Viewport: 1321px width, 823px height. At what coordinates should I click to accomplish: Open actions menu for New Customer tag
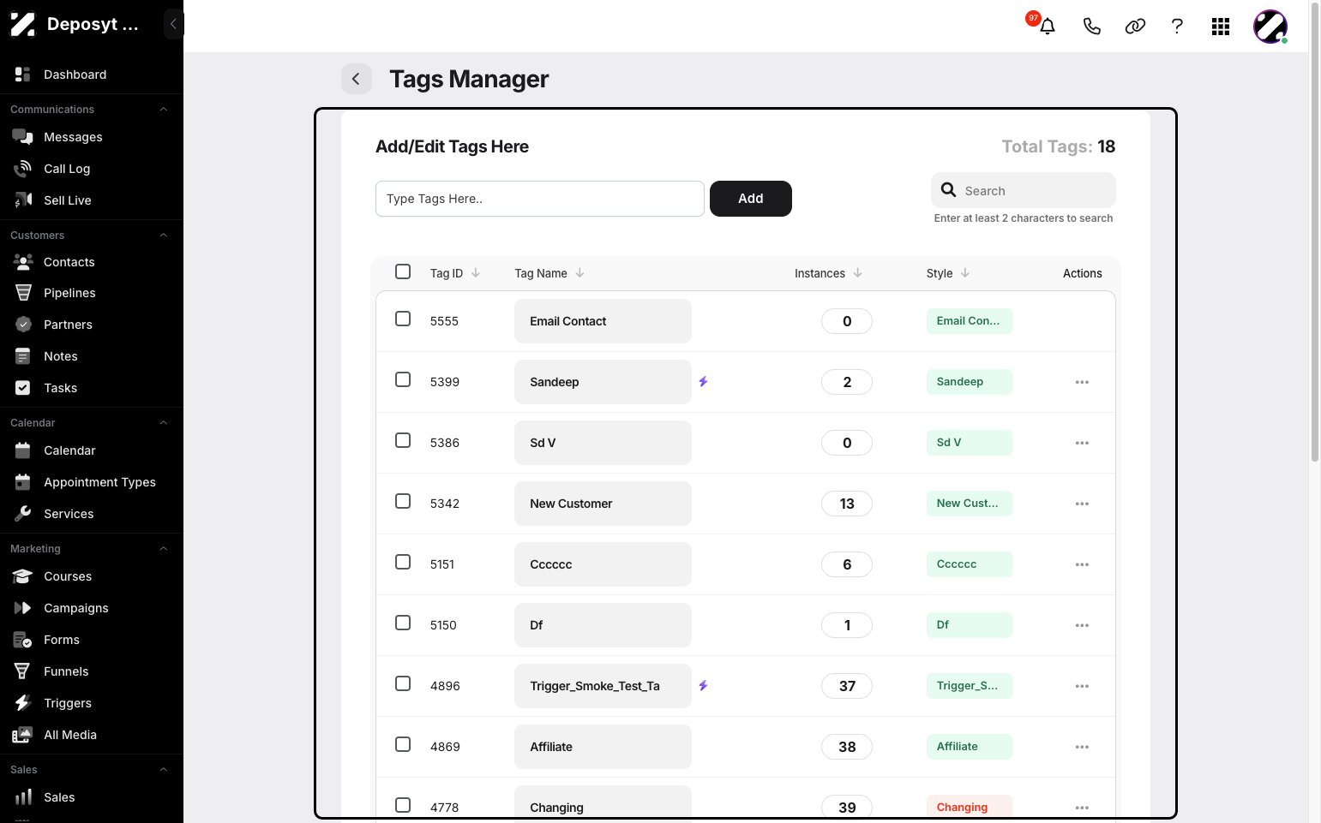click(1082, 504)
